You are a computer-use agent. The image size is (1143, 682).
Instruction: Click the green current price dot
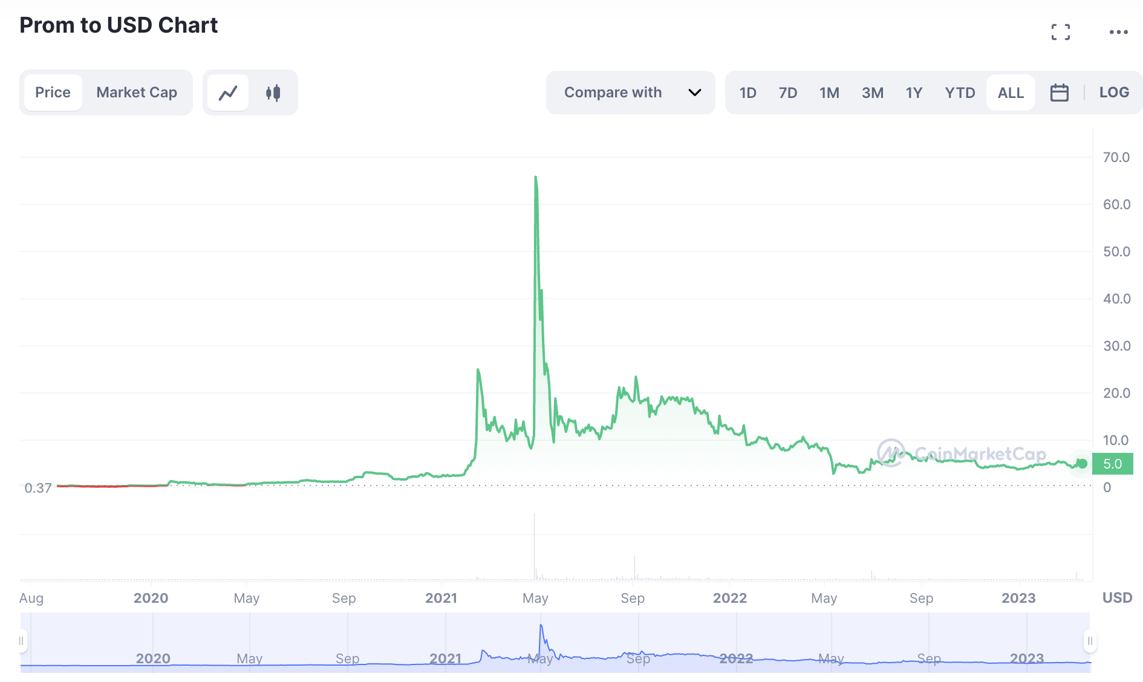click(x=1083, y=464)
